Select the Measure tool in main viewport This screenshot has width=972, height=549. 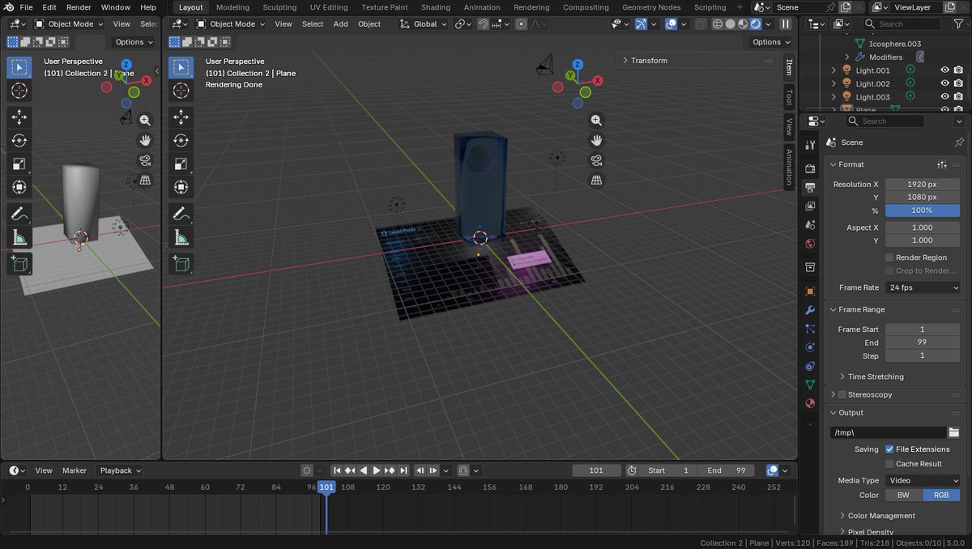coord(181,238)
